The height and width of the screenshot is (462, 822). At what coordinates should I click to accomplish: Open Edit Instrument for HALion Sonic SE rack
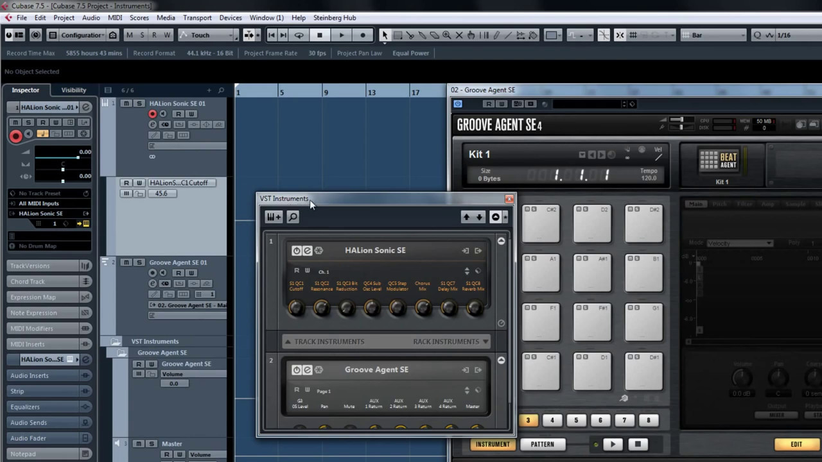click(307, 250)
